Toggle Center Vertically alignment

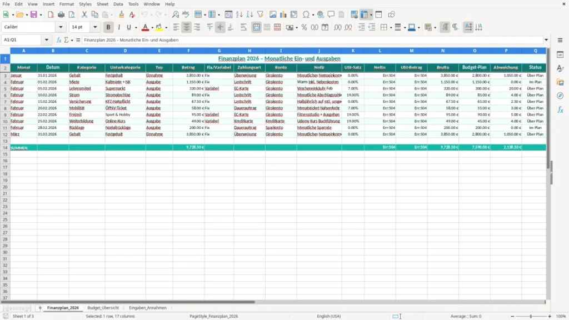click(220, 27)
